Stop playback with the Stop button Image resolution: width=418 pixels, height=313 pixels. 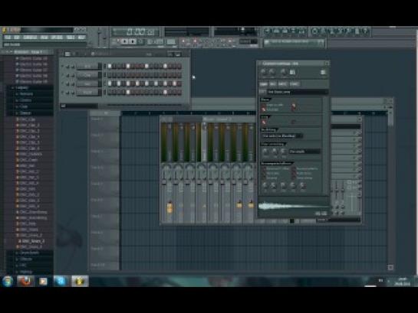133,42
